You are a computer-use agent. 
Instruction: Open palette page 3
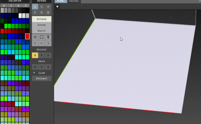26,6
